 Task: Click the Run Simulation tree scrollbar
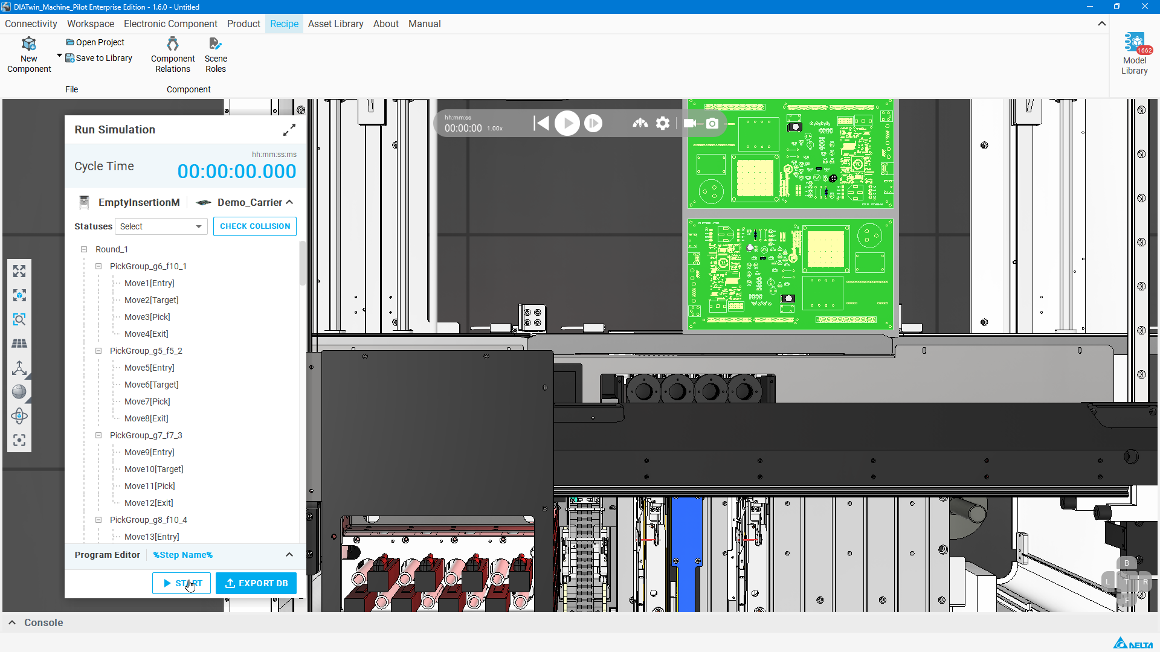[302, 263]
